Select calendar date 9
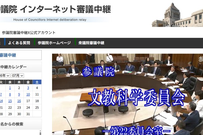The height and width of the screenshot is (135, 203). click(x=19, y=94)
